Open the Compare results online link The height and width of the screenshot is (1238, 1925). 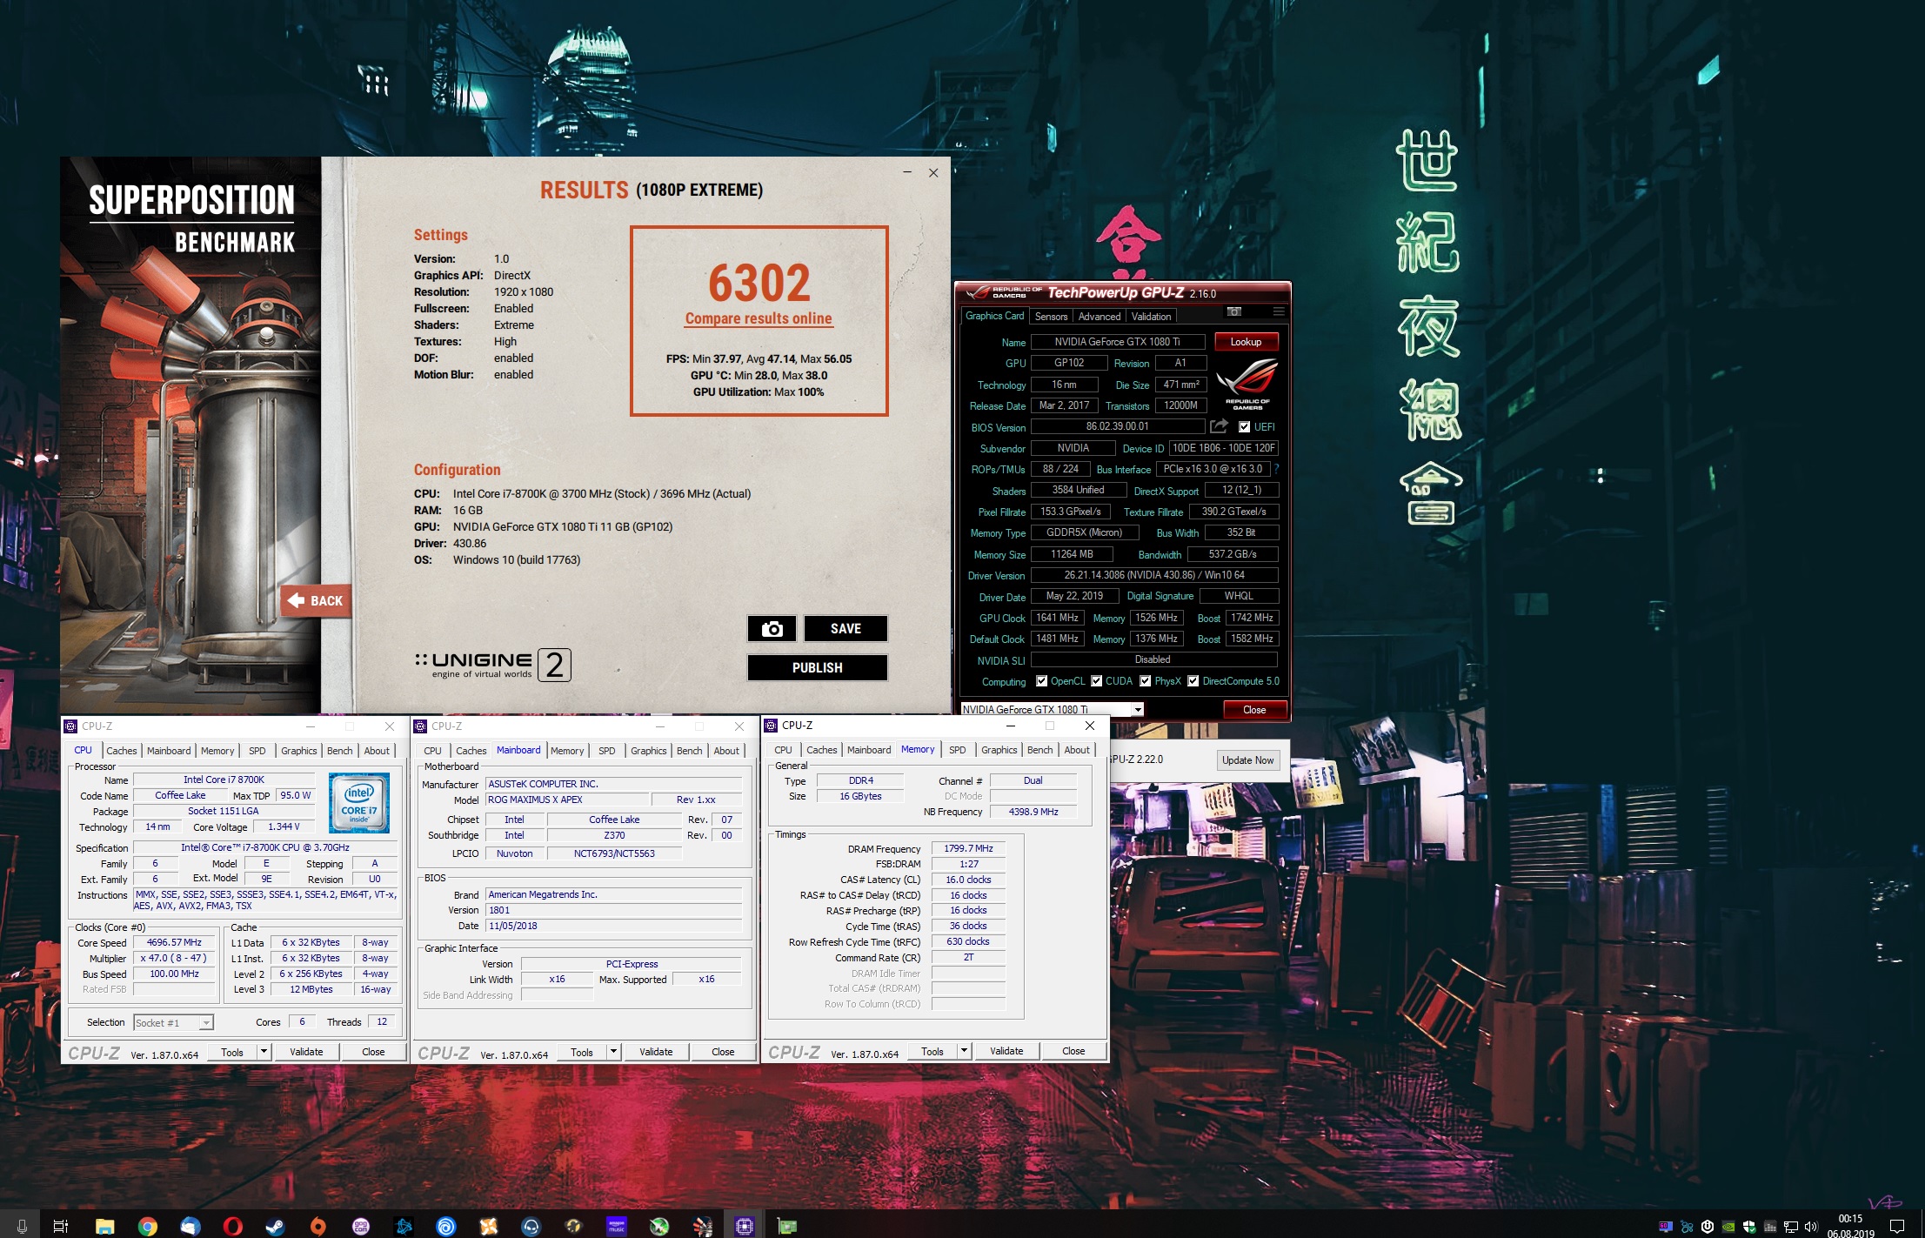[759, 318]
